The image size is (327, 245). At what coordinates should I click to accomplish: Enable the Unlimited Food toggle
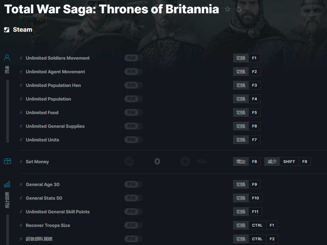[x=133, y=112]
